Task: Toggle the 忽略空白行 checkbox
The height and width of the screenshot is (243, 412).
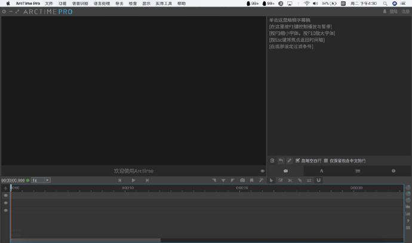Action: pyautogui.click(x=297, y=161)
